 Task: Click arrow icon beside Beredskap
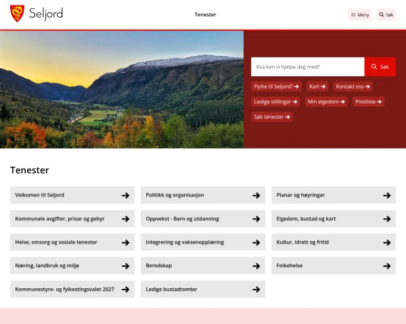pos(256,266)
